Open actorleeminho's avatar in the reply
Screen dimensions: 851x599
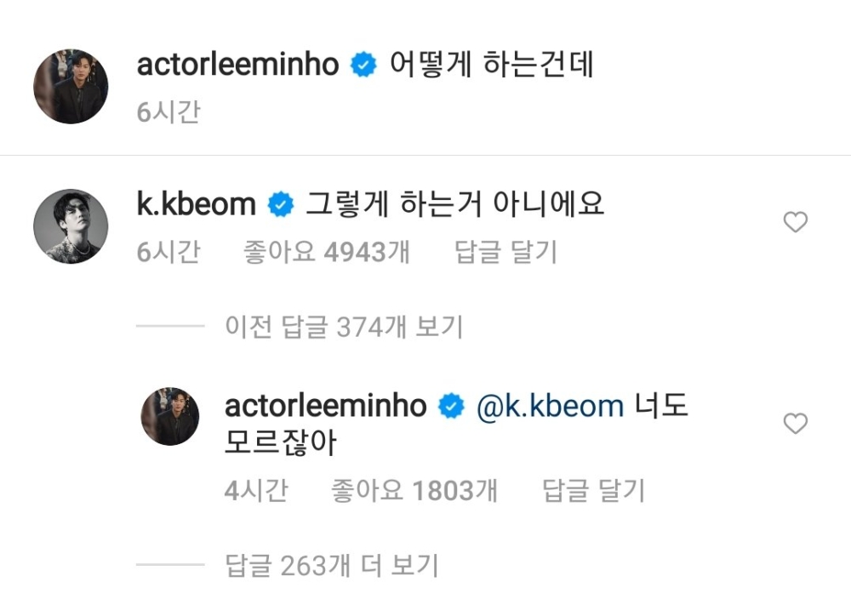pyautogui.click(x=170, y=416)
